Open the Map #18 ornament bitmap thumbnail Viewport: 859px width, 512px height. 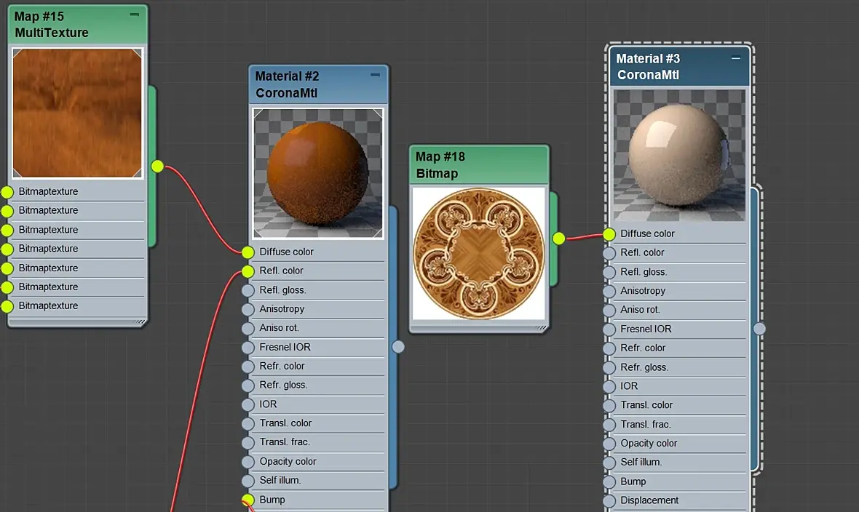pyautogui.click(x=478, y=253)
